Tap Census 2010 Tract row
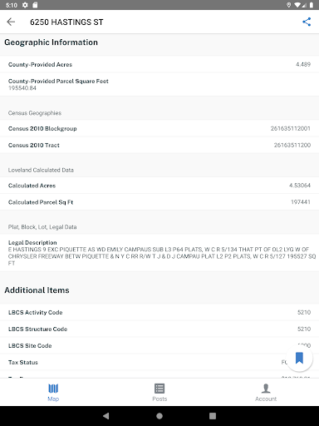 [159, 145]
